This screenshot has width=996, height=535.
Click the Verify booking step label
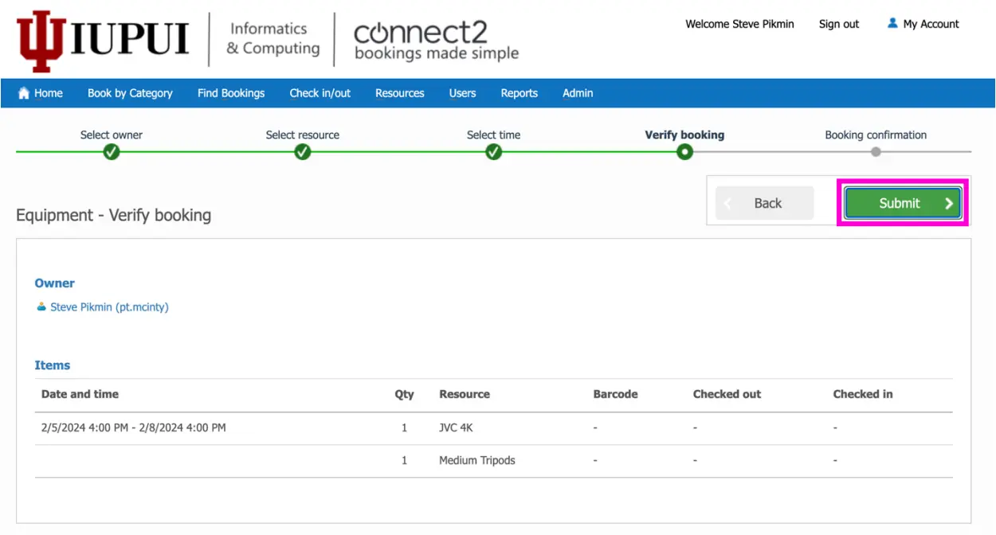[684, 135]
